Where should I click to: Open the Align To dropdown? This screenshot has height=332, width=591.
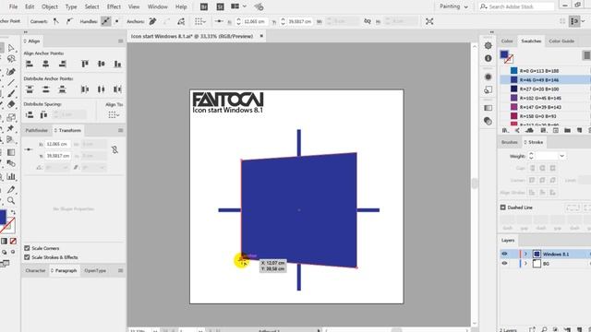(x=114, y=114)
